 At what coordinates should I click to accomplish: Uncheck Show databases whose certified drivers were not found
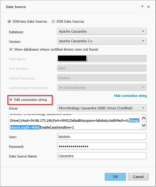[x=11, y=49]
